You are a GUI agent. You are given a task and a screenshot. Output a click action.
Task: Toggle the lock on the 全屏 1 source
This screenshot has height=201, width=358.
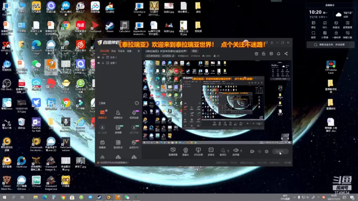point(103,63)
